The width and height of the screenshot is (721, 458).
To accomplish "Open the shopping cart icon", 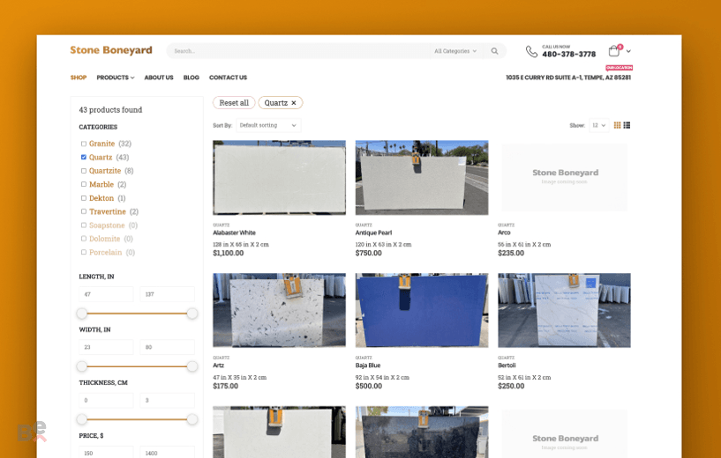I will tap(614, 50).
